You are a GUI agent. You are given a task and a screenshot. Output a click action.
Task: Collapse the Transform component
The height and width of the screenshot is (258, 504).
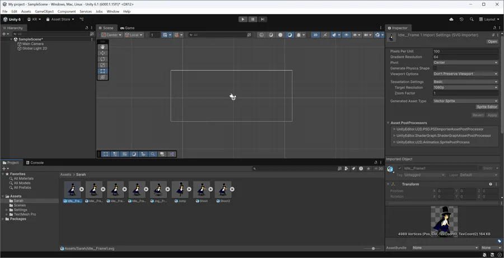point(388,184)
